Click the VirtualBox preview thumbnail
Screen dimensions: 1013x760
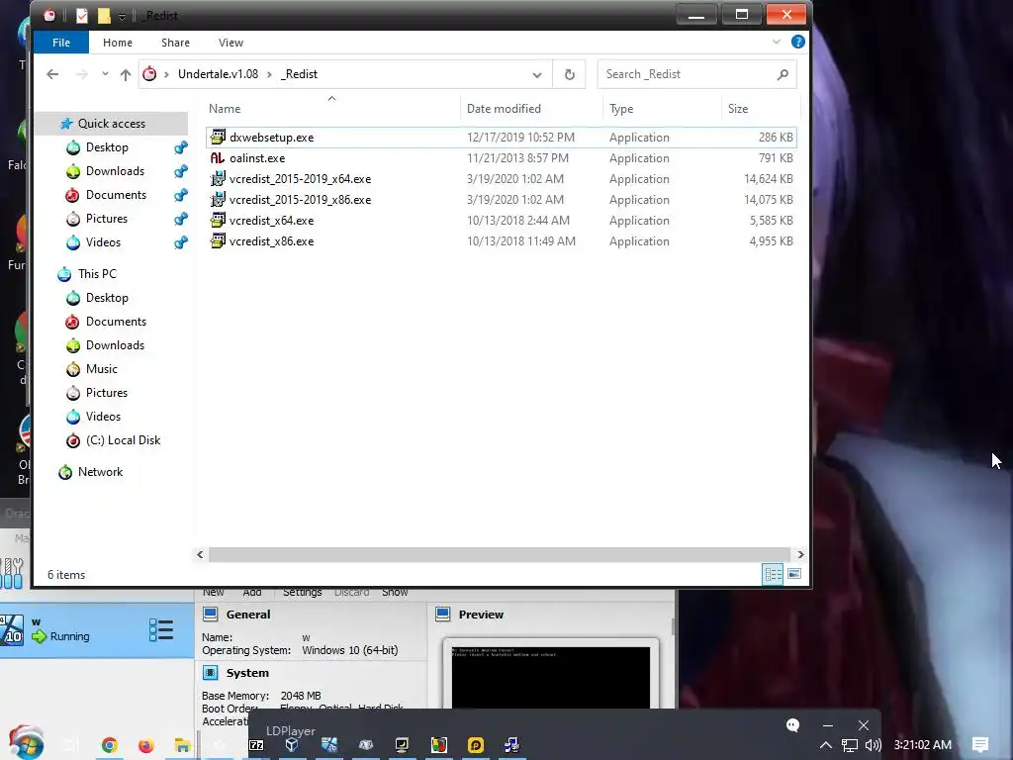point(550,676)
